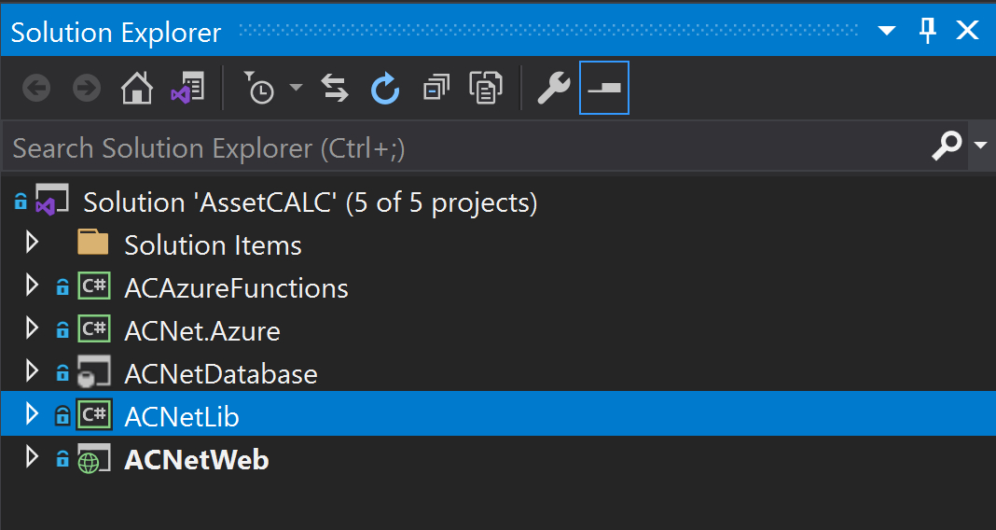Toggle Show All Files button
Viewport: 996px width, 530px height.
coord(486,88)
